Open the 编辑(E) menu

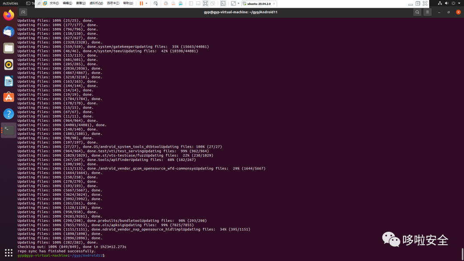pyautogui.click(x=67, y=3)
